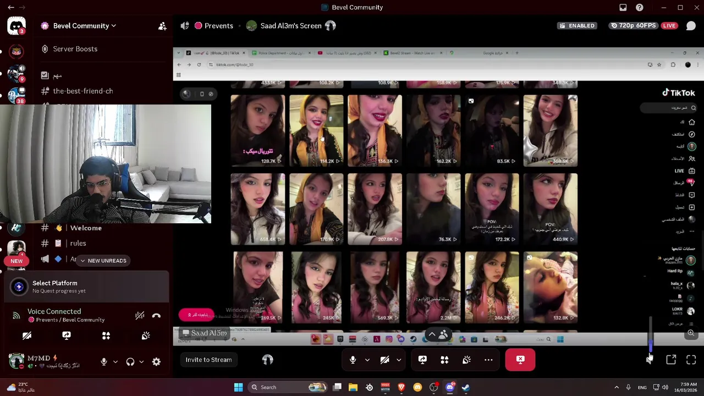Open the rules channel

pos(78,243)
